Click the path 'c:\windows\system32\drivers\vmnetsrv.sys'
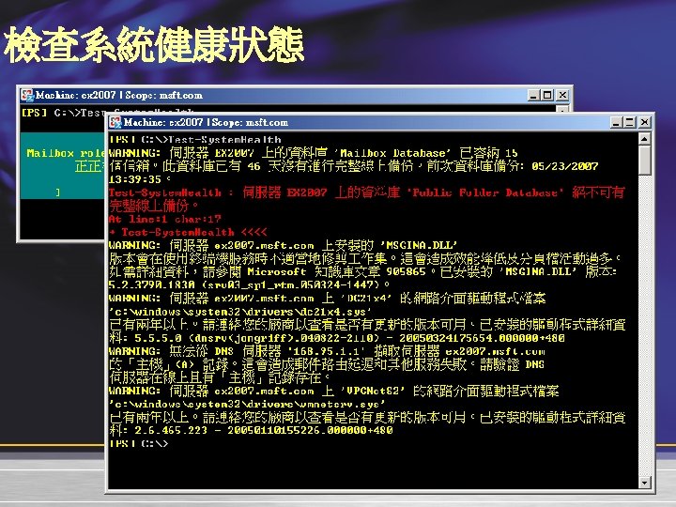The height and width of the screenshot is (507, 676). (x=247, y=404)
